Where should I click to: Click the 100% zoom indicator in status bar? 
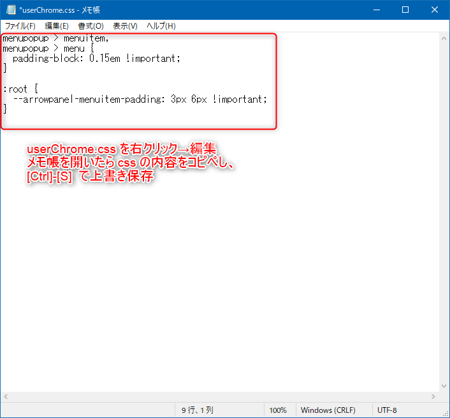click(x=277, y=410)
